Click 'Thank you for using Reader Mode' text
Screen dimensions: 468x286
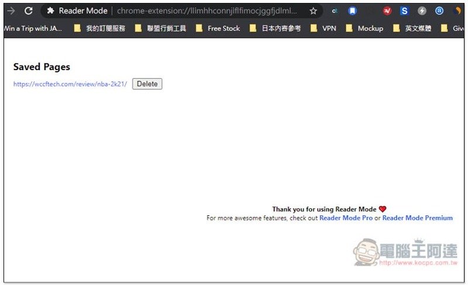pyautogui.click(x=324, y=209)
